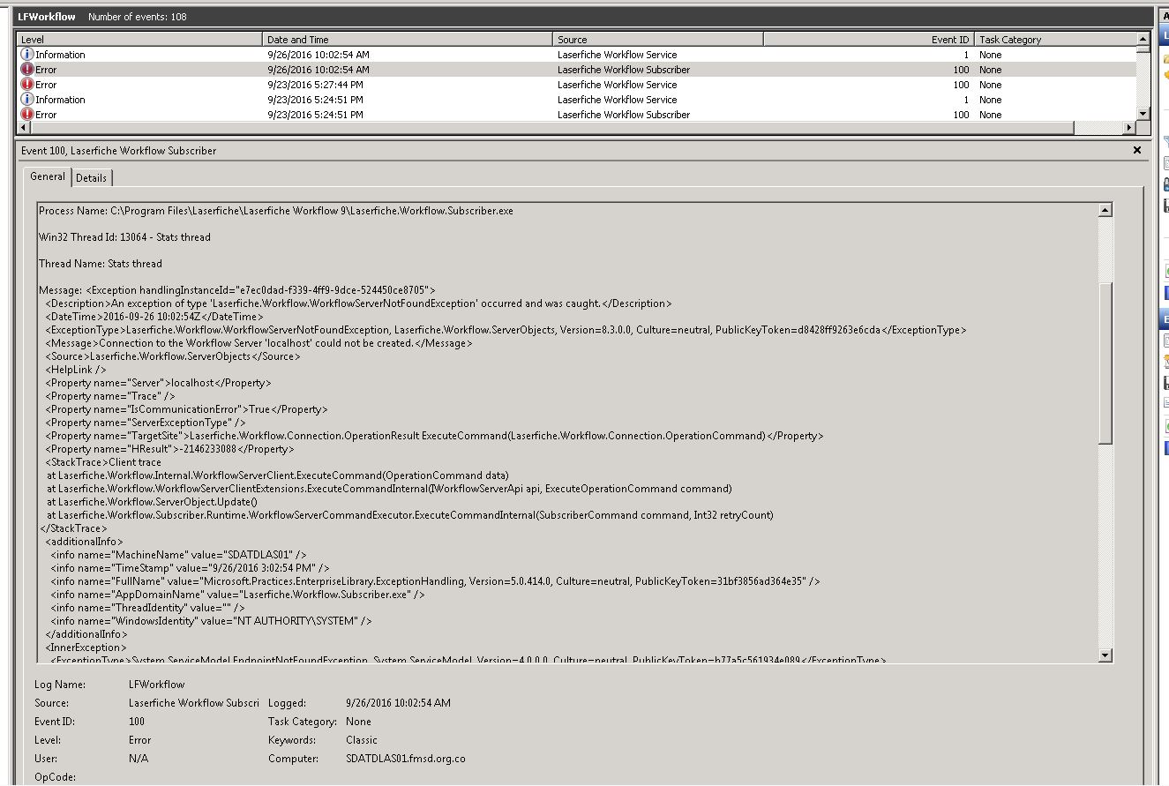Image resolution: width=1169 pixels, height=786 pixels.
Task: Sort events by Date and Time column
Action: click(x=408, y=40)
